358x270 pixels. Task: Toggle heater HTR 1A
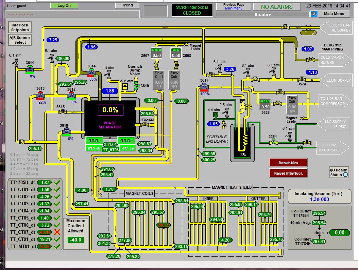point(126,140)
